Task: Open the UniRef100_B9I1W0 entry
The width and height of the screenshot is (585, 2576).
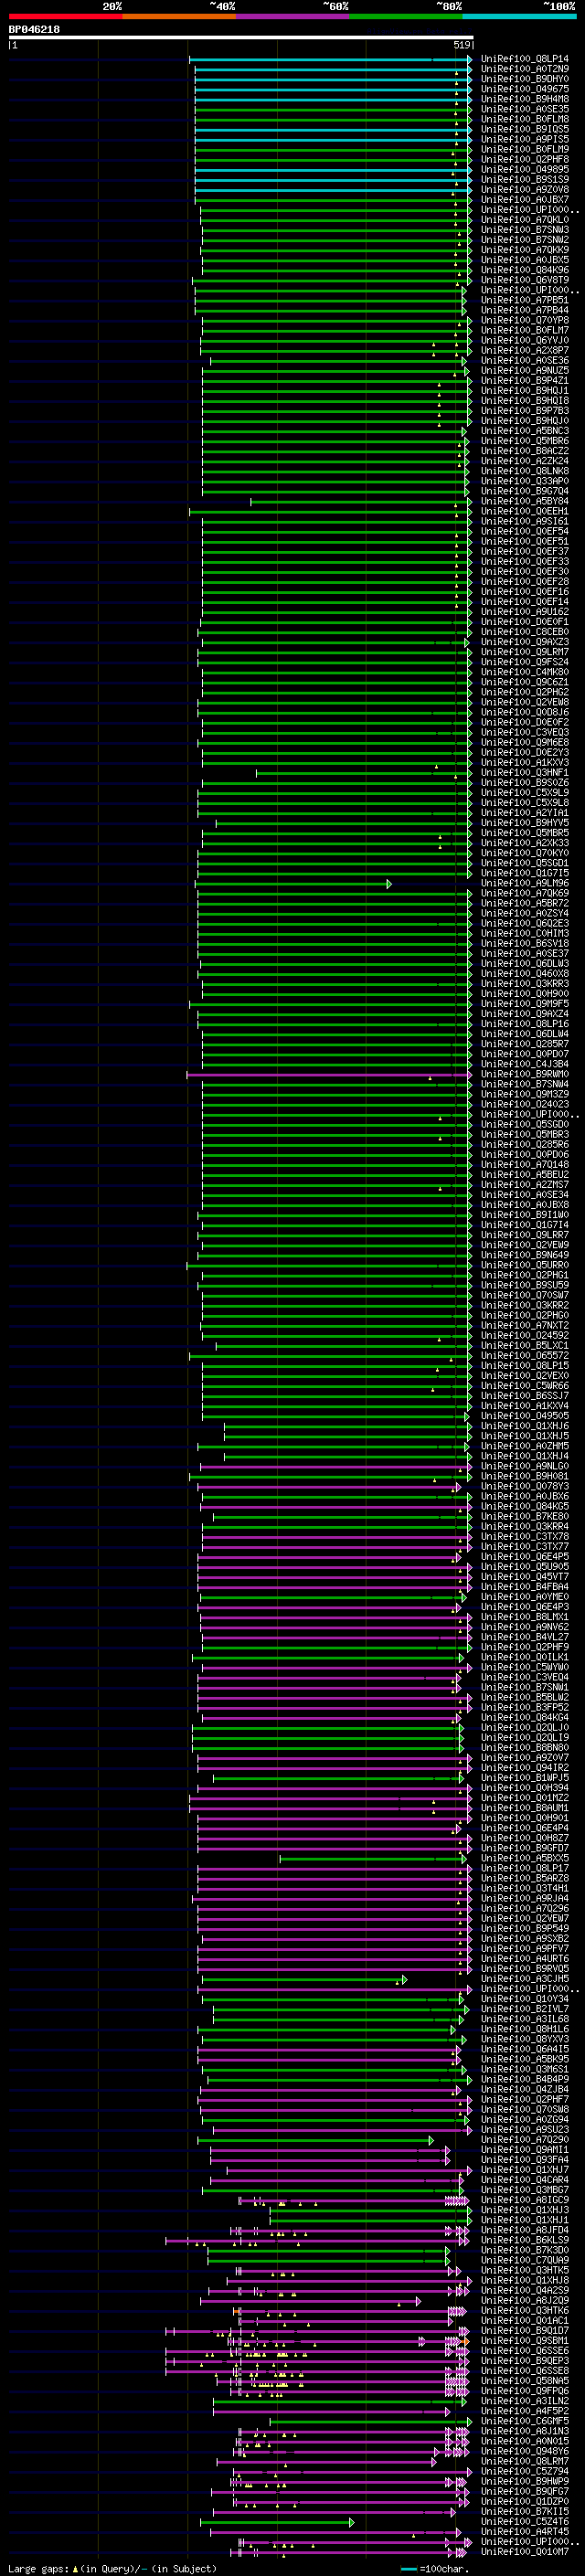Action: pos(525,1215)
